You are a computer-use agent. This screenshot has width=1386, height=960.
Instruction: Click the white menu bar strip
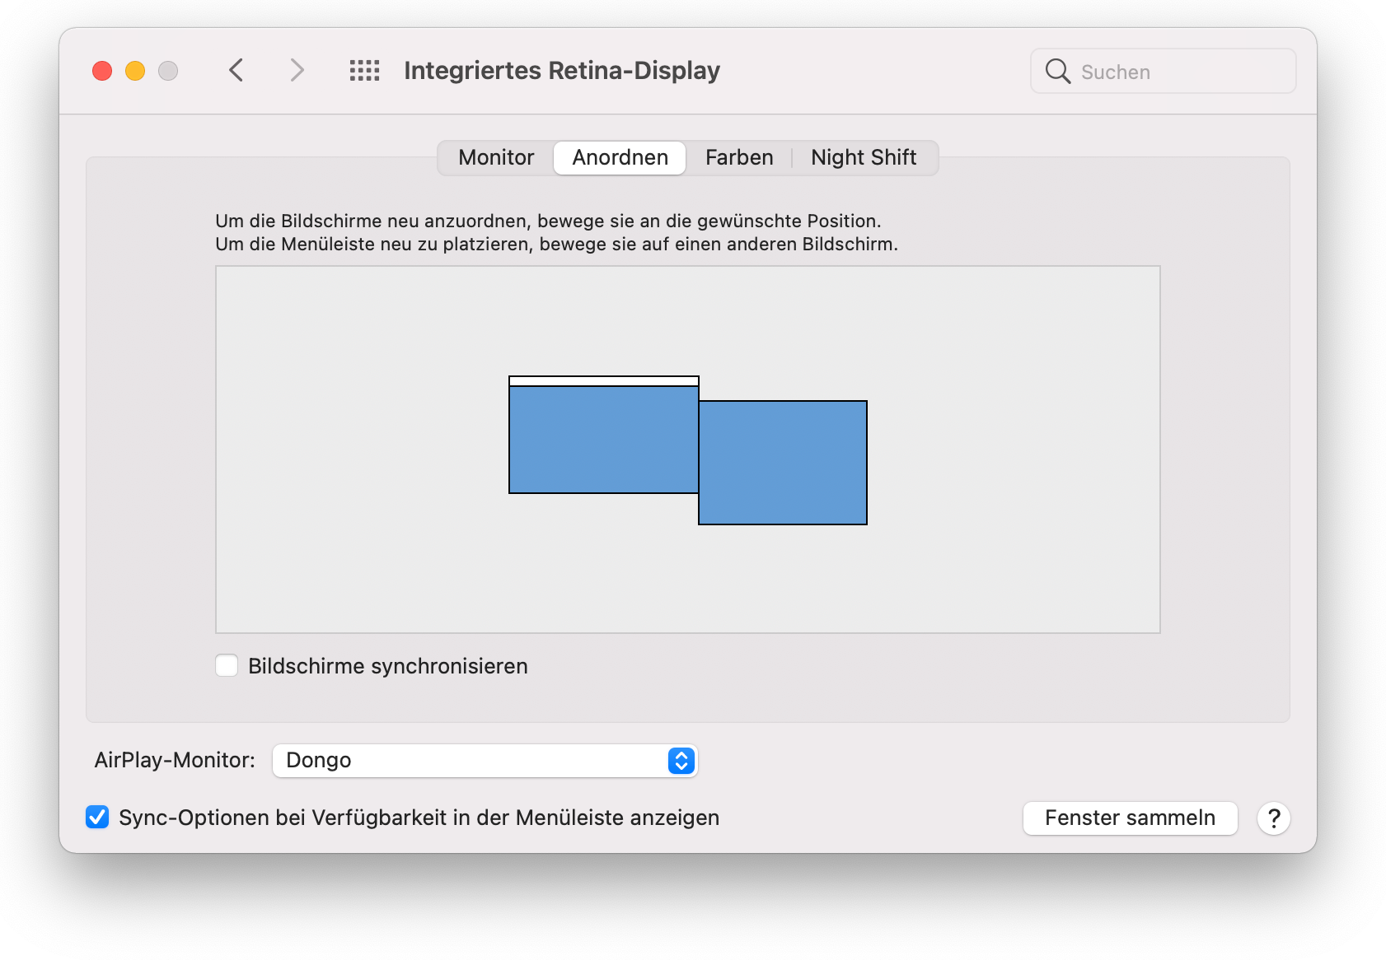[603, 381]
